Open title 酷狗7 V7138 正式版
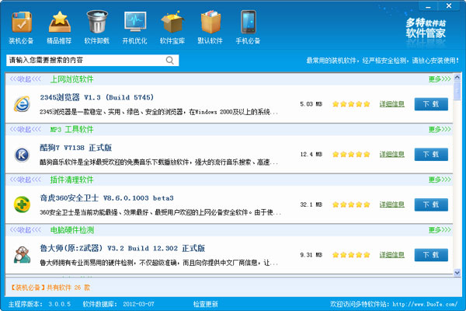This screenshot has width=466, height=311. tap(76, 148)
